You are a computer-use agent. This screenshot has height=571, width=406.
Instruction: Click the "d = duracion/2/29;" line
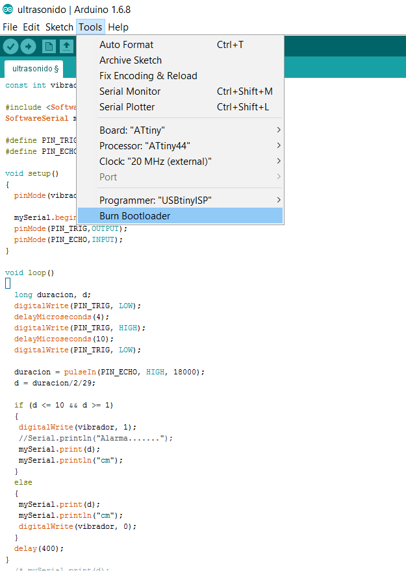pyautogui.click(x=55, y=383)
